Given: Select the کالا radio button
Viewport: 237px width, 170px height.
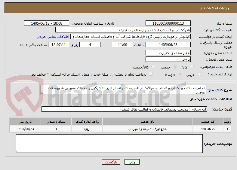Looking at the screenshot, I should click(192, 67).
